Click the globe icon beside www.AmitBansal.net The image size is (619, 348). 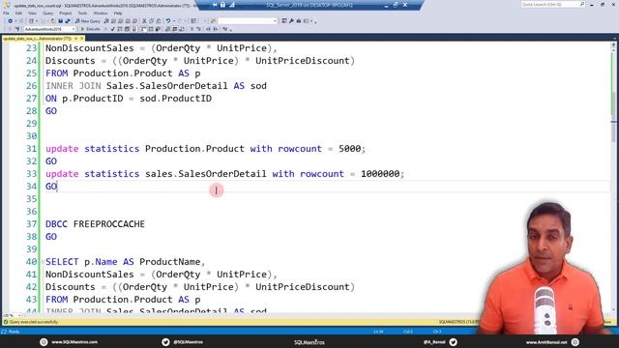tap(575, 342)
